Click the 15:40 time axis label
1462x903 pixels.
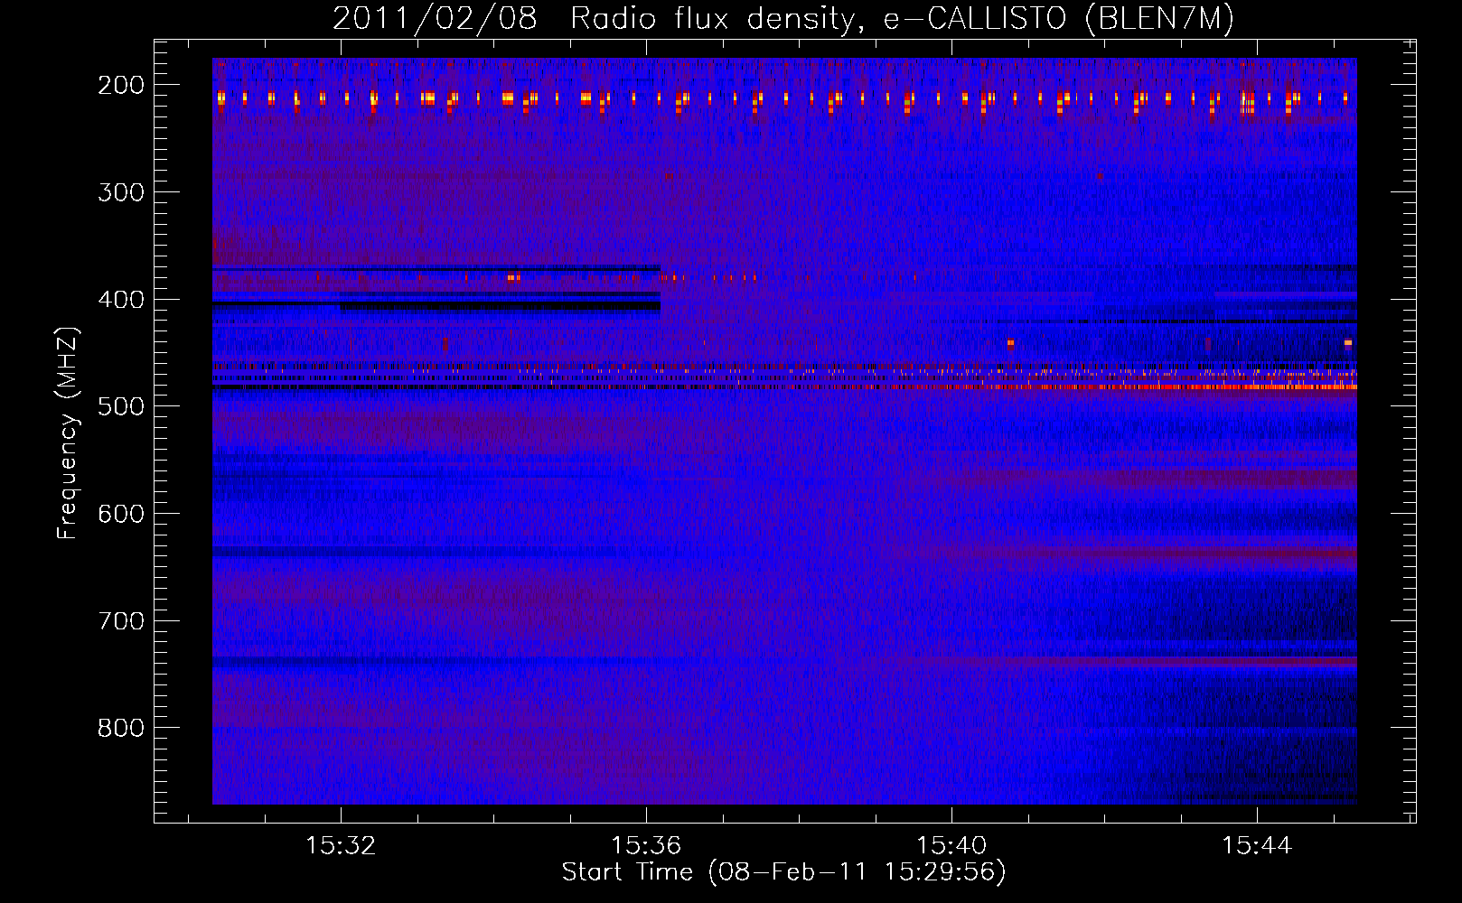[951, 846]
